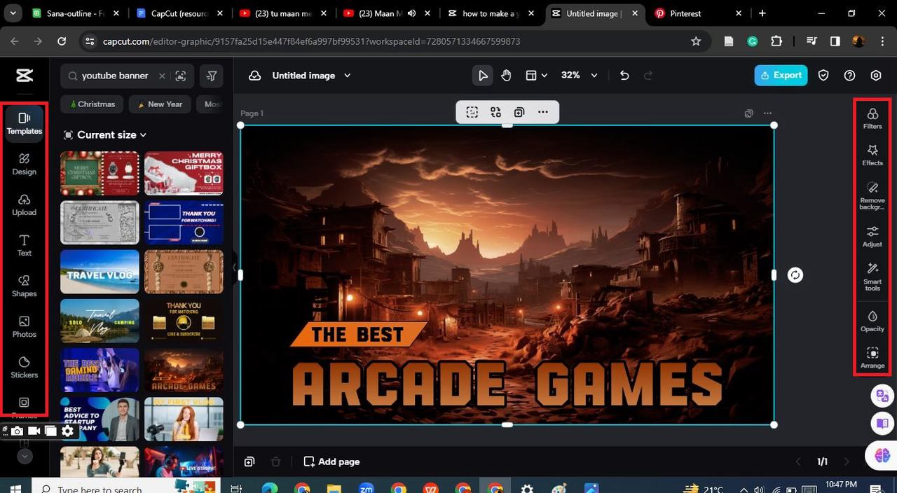Open editor settings hexagon icon
Screen dimensions: 897x493
coord(876,76)
